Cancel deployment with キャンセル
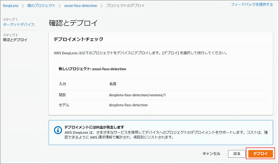The height and width of the screenshot is (164, 279). pos(211,154)
